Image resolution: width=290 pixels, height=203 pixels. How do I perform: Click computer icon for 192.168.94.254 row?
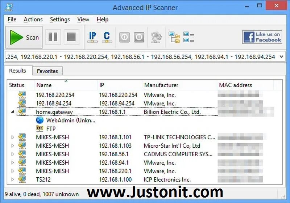tap(22, 103)
